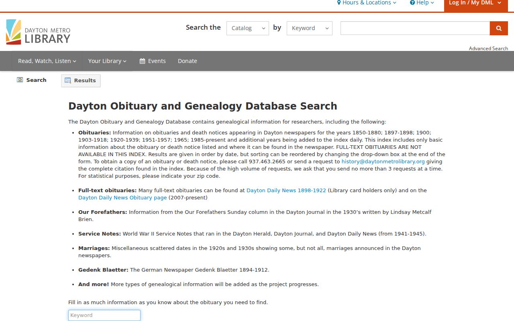The height and width of the screenshot is (321, 514).
Task: Switch to the Results tab
Action: [x=81, y=81]
